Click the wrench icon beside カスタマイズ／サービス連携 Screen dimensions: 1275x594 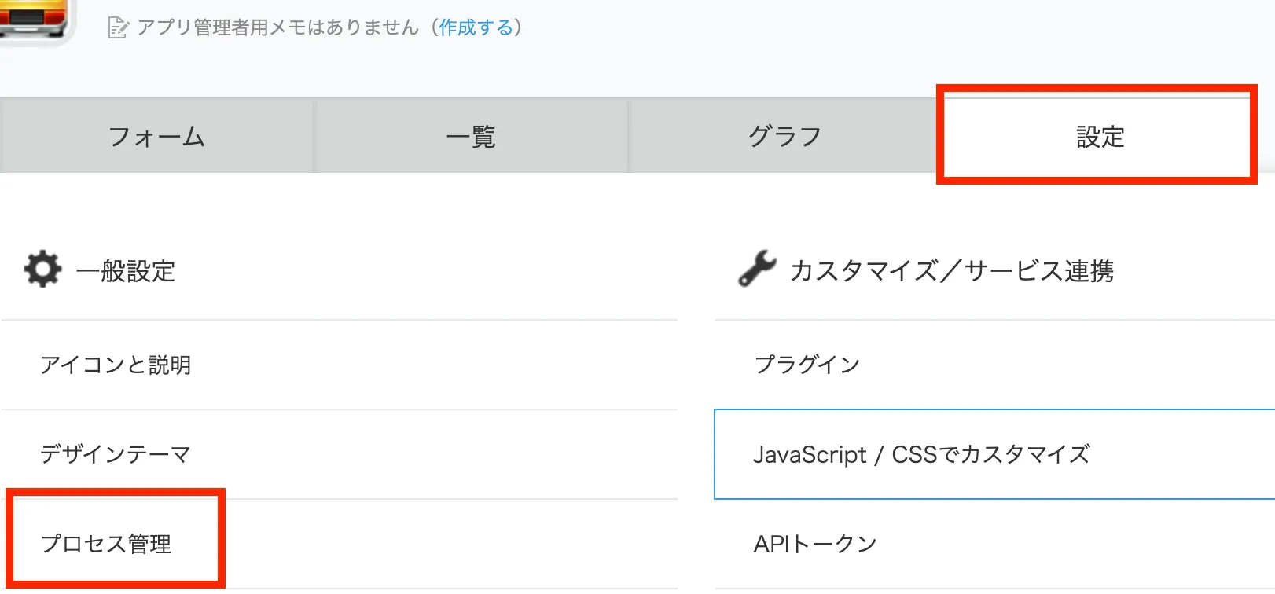click(x=757, y=269)
